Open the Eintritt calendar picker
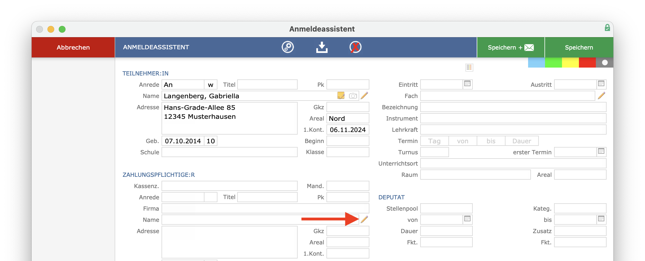 coord(467,84)
